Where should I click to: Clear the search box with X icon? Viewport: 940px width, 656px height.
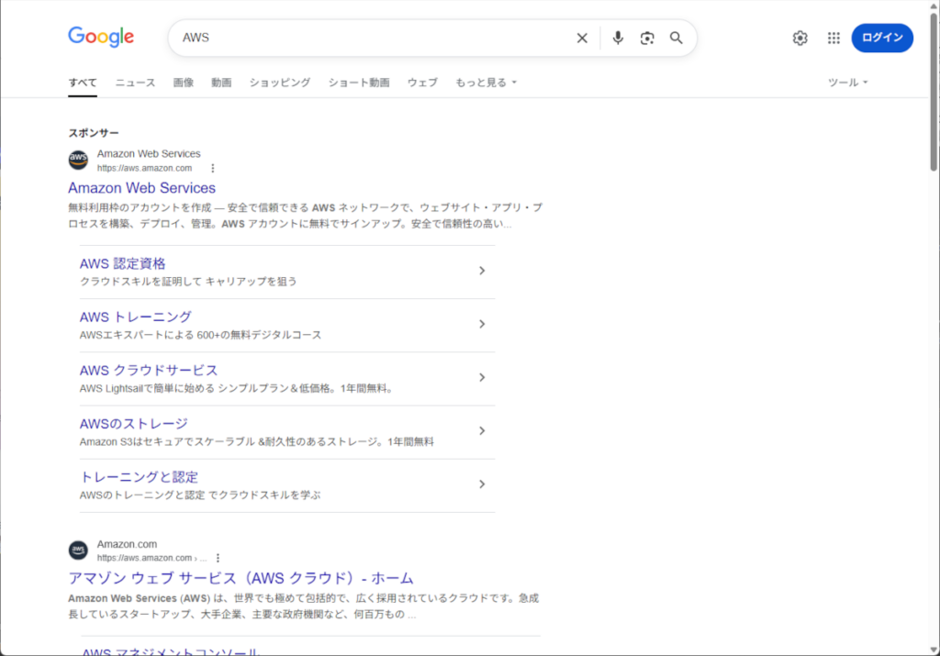coord(582,38)
